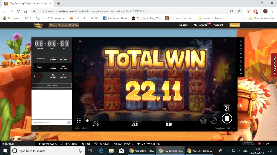Open File Explorer from taskbar
The height and width of the screenshot is (155, 277).
point(111,151)
